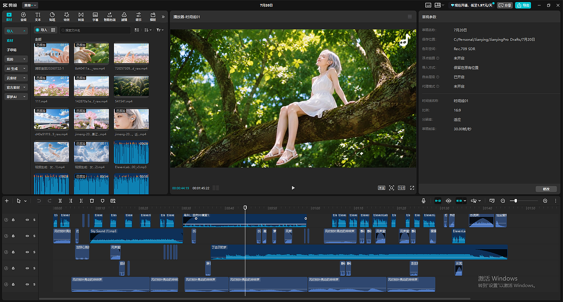Click the preview focus/scan frame icon

click(391, 188)
